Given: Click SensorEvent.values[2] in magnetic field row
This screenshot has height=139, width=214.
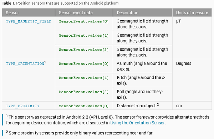Looking at the screenshot, I should [x=84, y=50].
